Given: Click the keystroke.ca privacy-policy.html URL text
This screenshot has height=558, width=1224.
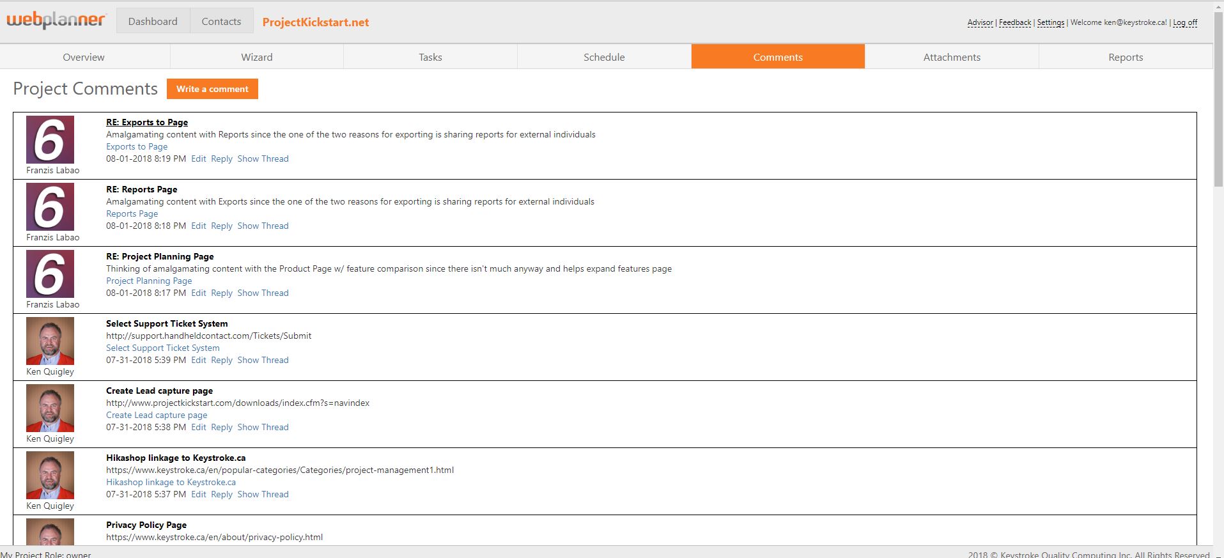Looking at the screenshot, I should click(214, 537).
